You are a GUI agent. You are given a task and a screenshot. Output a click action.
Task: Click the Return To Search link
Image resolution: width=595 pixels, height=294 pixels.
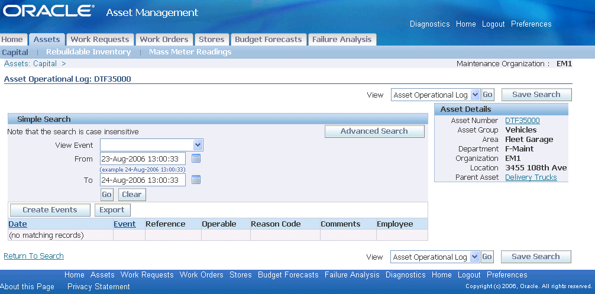pyautogui.click(x=34, y=256)
